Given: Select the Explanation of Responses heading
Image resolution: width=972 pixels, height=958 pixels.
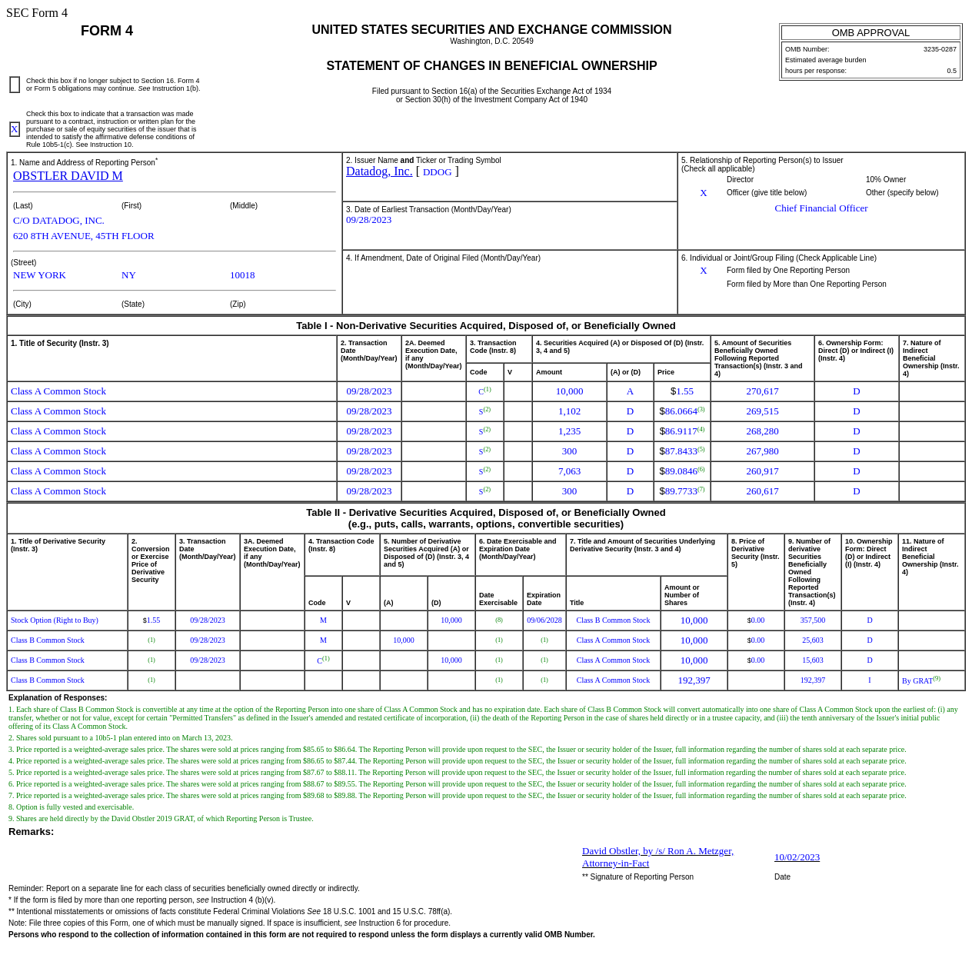Looking at the screenshot, I should (x=58, y=698).
